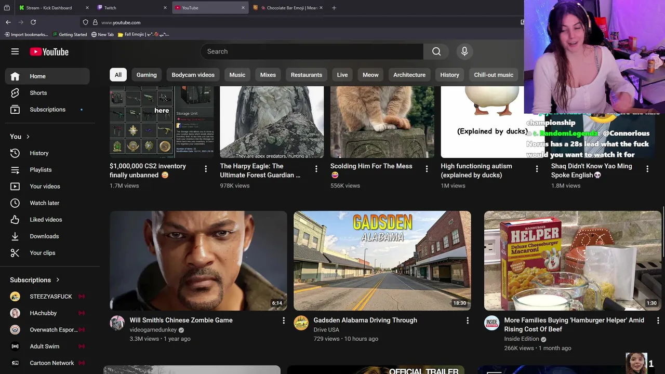Open the YouTube hamburger guide menu
665x374 pixels.
pyautogui.click(x=15, y=51)
